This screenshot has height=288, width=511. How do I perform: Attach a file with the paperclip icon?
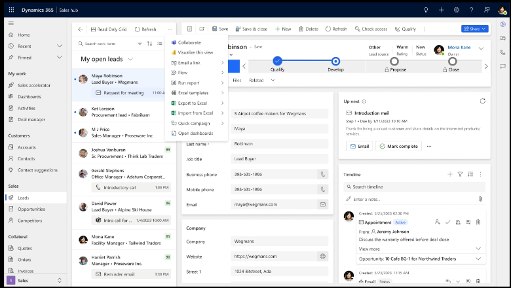480,199
